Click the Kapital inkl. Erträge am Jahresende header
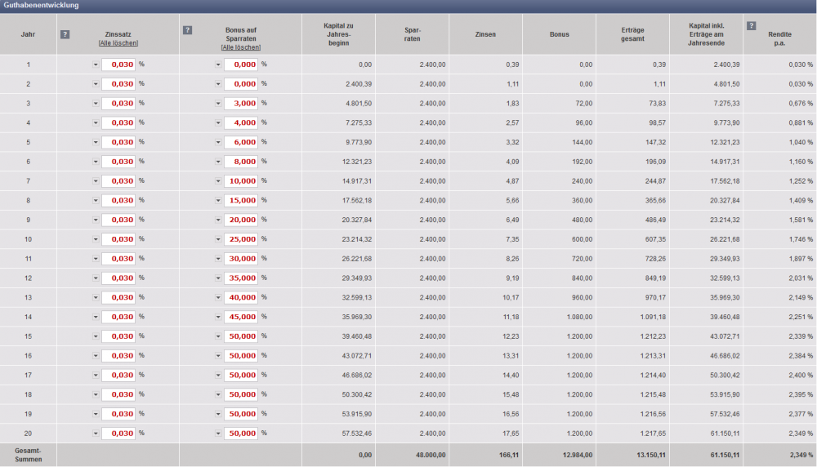Viewport: 817px width, 467px height. [x=706, y=34]
